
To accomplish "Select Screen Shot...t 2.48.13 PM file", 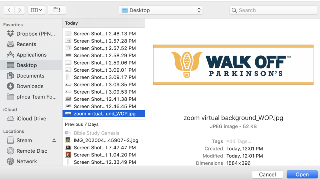I will 104,34.
